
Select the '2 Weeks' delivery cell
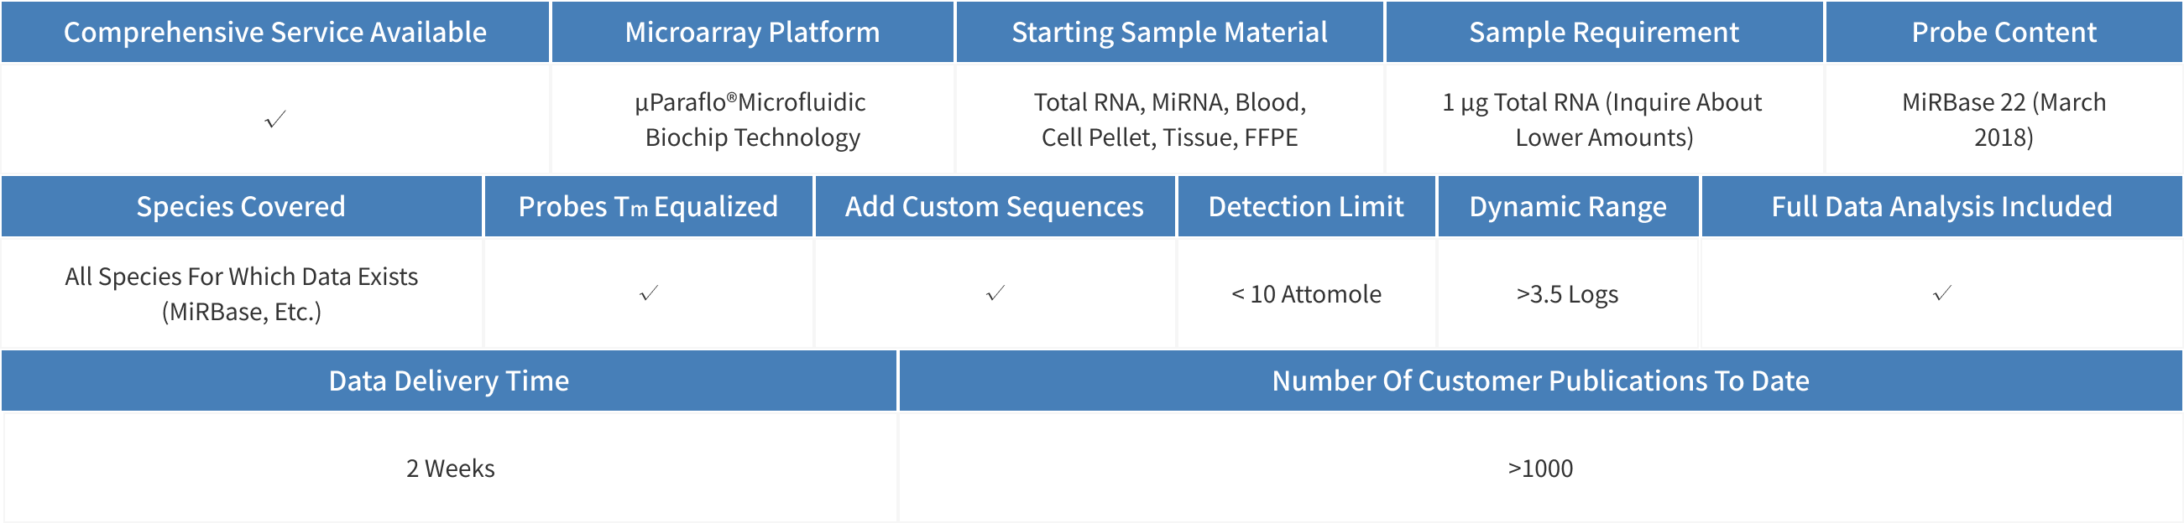(450, 468)
